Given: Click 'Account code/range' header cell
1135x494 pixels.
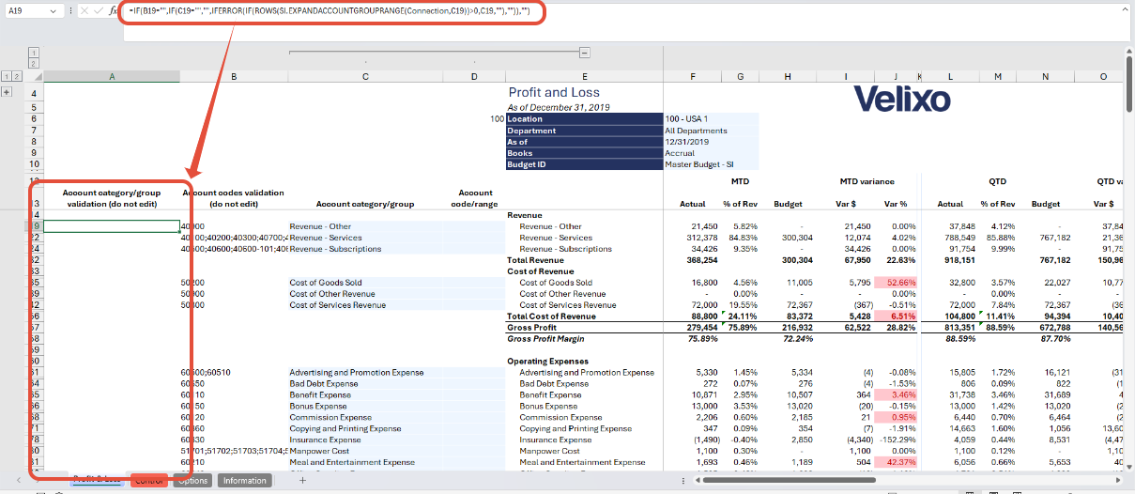Looking at the screenshot, I should [476, 198].
